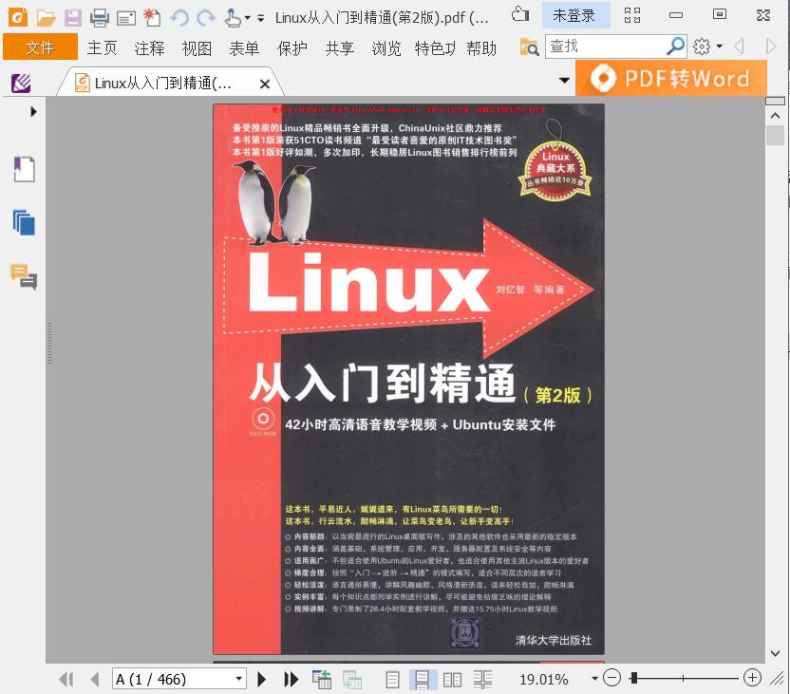Go to the previous search result arrow
790x694 pixels.
click(739, 47)
